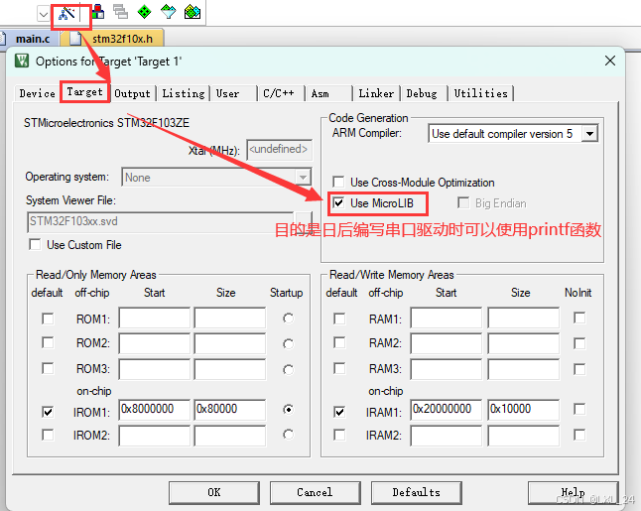This screenshot has height=511, width=641.
Task: Select the ROM1 Startup radio button
Action: (288, 319)
